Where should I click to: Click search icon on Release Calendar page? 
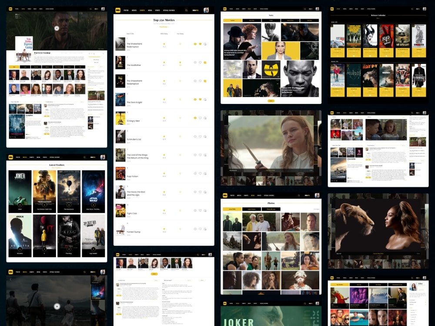click(412, 9)
